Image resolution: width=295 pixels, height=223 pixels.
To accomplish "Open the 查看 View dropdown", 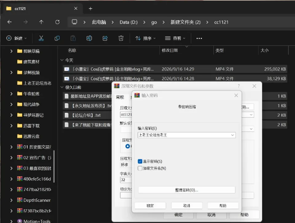I will [x=175, y=38].
